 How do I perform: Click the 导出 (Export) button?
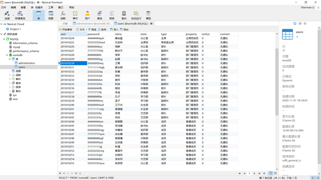(124, 30)
